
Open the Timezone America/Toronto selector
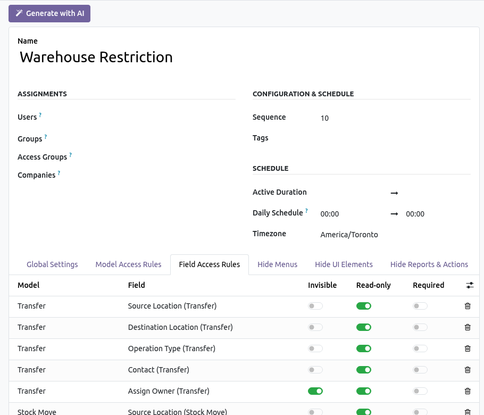tap(395, 235)
